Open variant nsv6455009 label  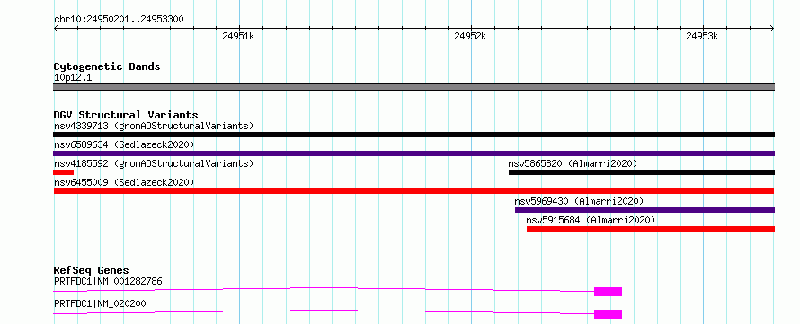point(124,182)
